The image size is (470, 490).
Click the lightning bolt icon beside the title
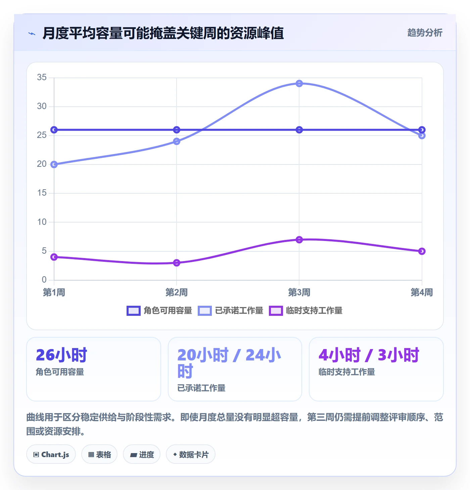(32, 34)
